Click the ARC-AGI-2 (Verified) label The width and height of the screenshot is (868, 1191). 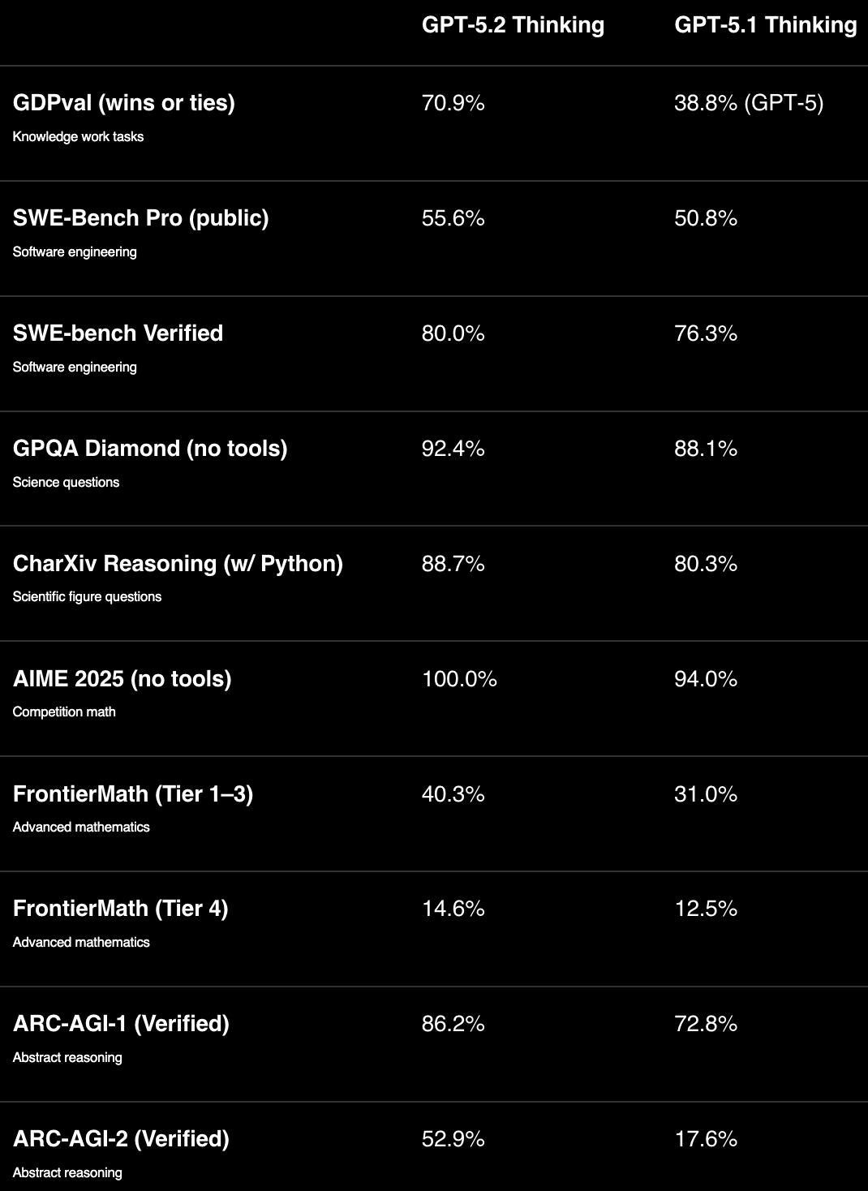tap(121, 1139)
